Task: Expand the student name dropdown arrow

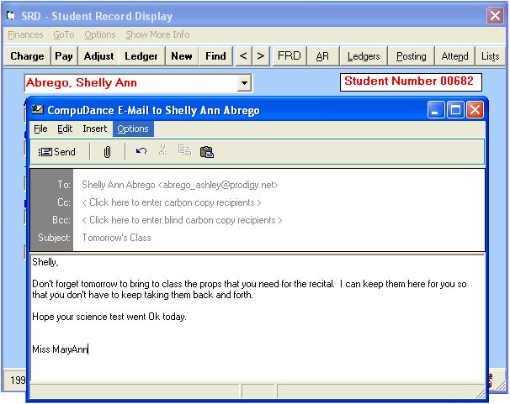Action: click(x=244, y=83)
